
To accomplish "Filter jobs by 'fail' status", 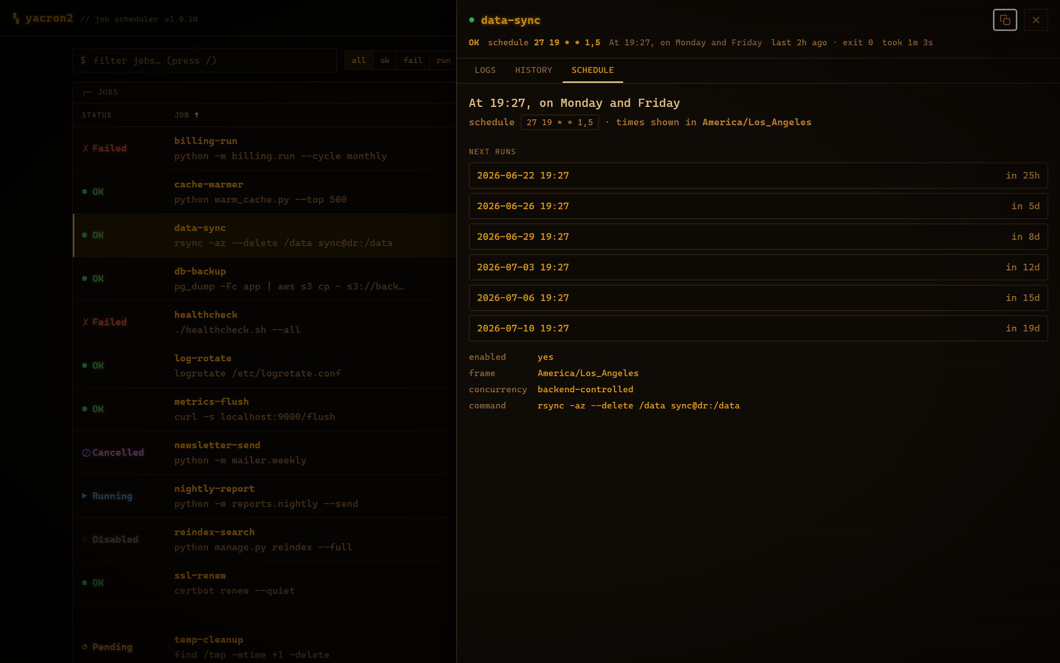I will coord(413,60).
